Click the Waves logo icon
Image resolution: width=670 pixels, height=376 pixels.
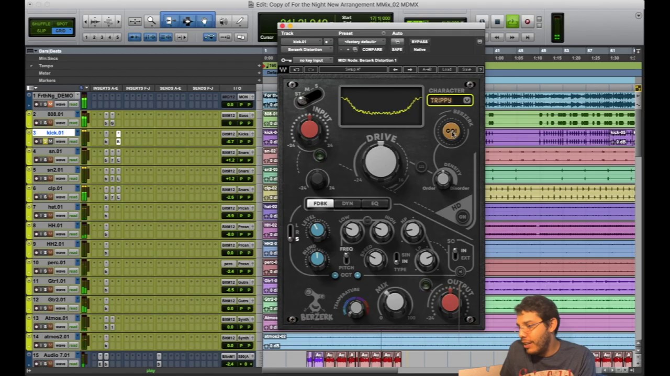point(284,69)
